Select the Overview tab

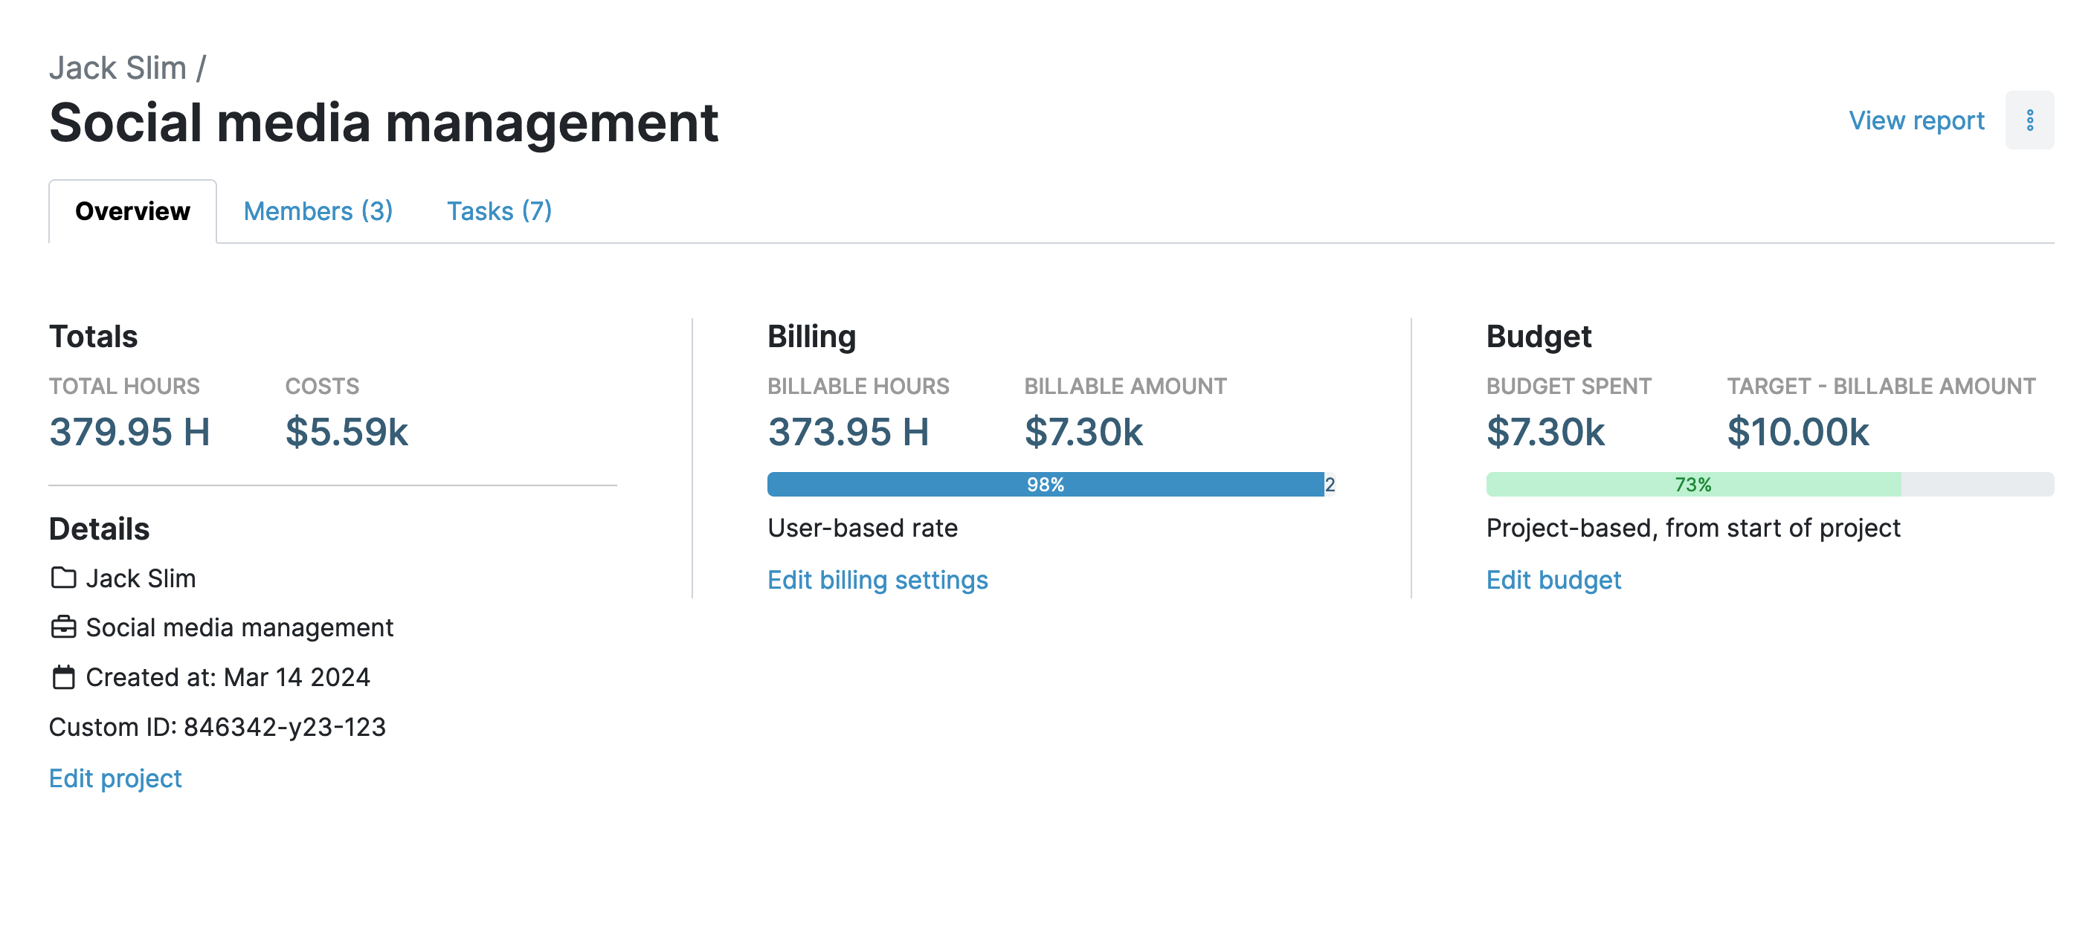[132, 211]
